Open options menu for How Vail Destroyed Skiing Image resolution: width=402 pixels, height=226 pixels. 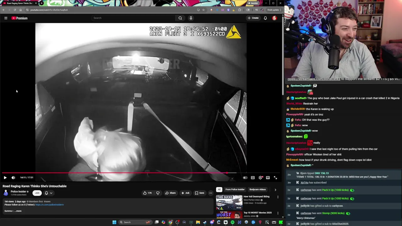(278, 197)
